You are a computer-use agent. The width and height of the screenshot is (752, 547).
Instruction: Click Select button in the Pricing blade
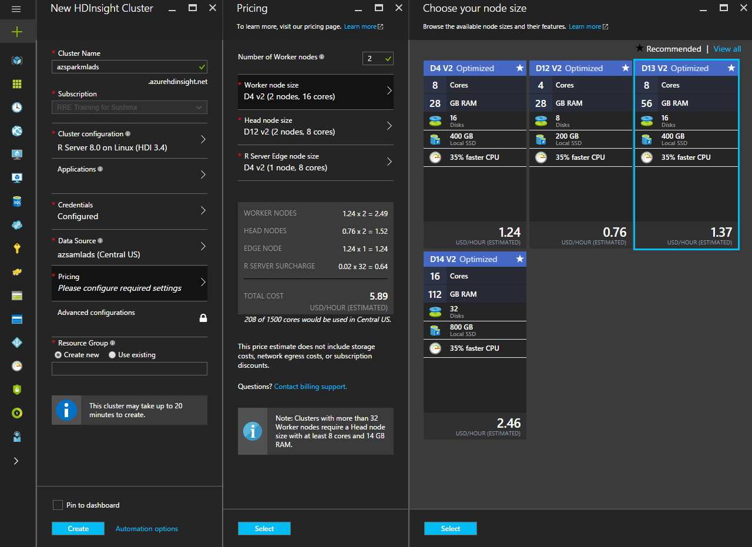click(x=264, y=529)
